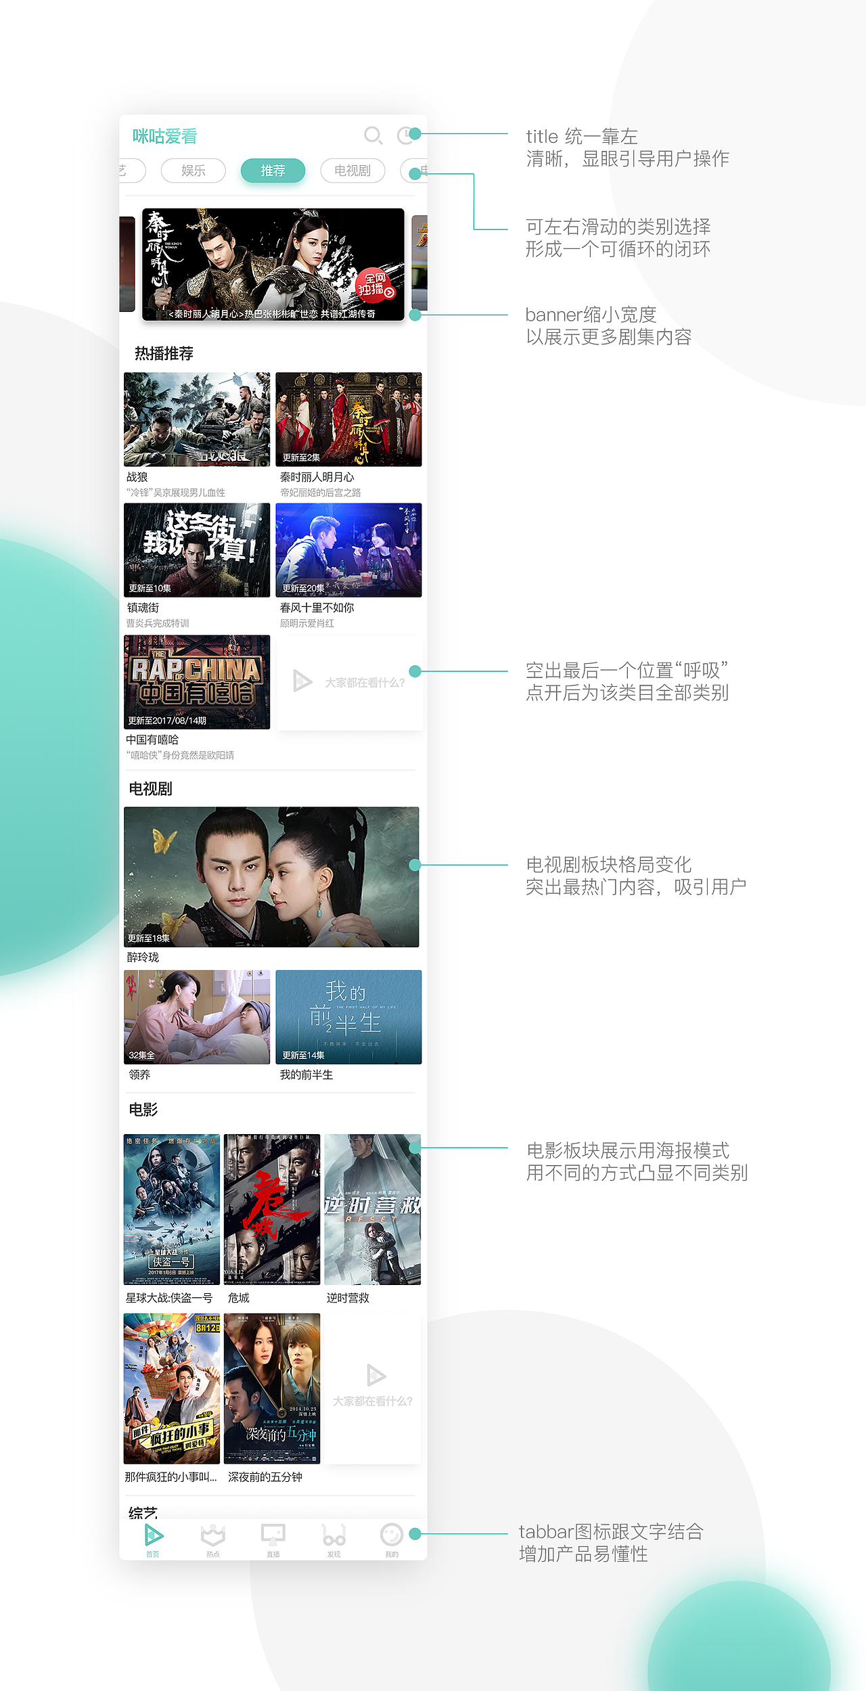Image resolution: width=866 pixels, height=1691 pixels.
Task: Select the 推荐 category pill
Action: pyautogui.click(x=273, y=171)
